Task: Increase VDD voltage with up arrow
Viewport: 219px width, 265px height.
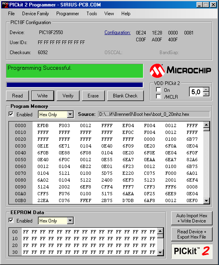Action: 206,89
